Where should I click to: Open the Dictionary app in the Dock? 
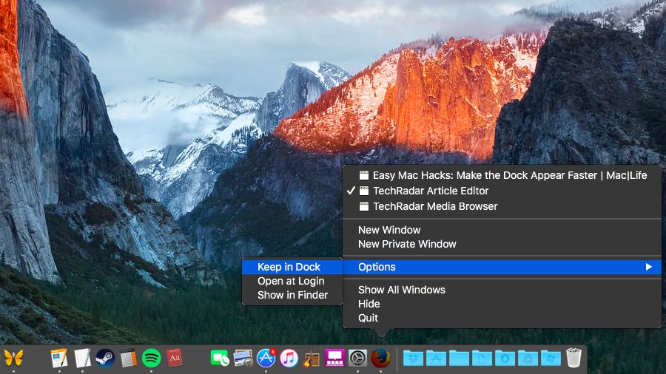[174, 358]
